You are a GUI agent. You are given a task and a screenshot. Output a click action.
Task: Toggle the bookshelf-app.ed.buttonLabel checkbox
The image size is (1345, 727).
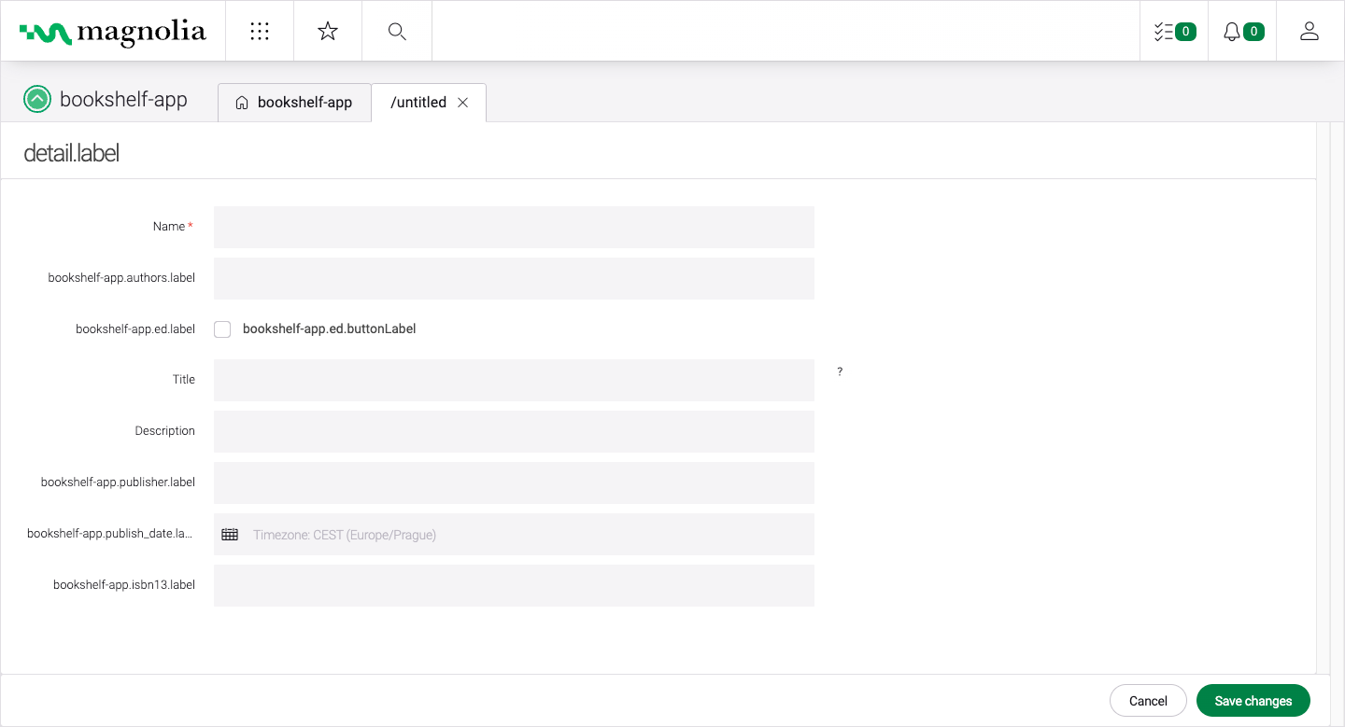222,329
